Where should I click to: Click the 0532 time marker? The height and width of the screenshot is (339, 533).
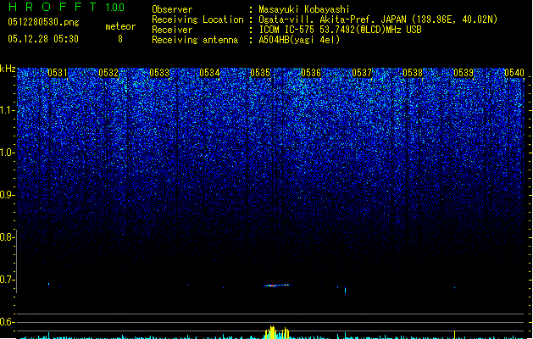pos(108,73)
